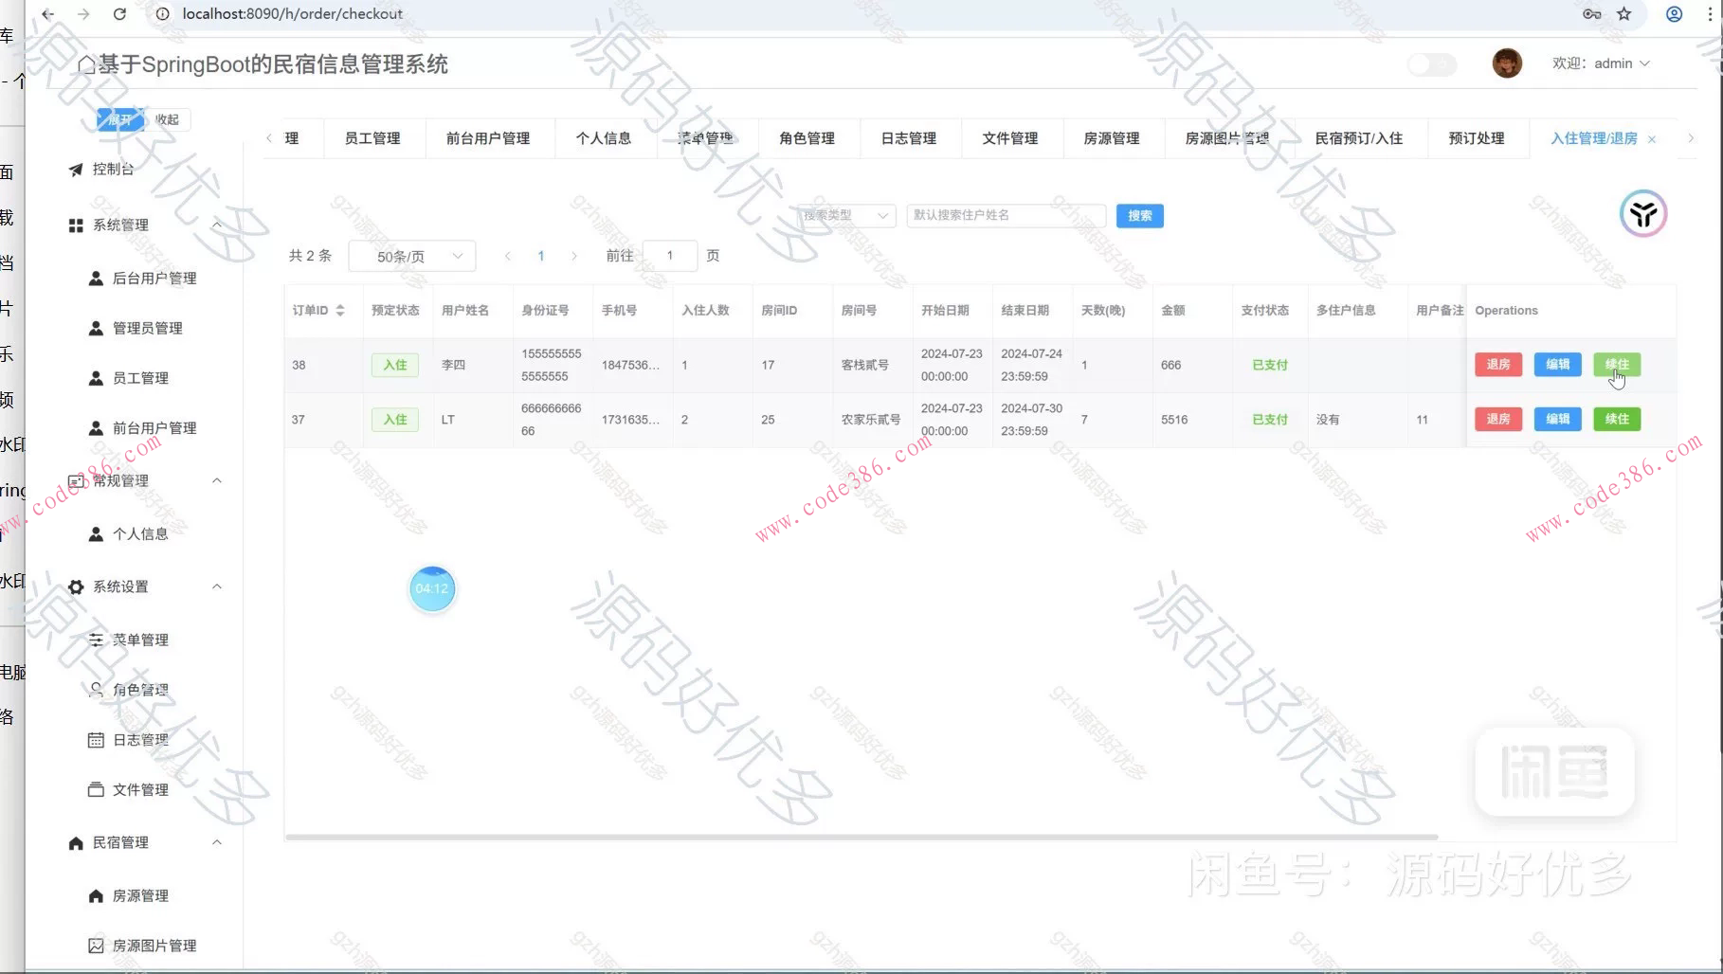Click the admin avatar picture
The height and width of the screenshot is (974, 1723).
pyautogui.click(x=1507, y=63)
